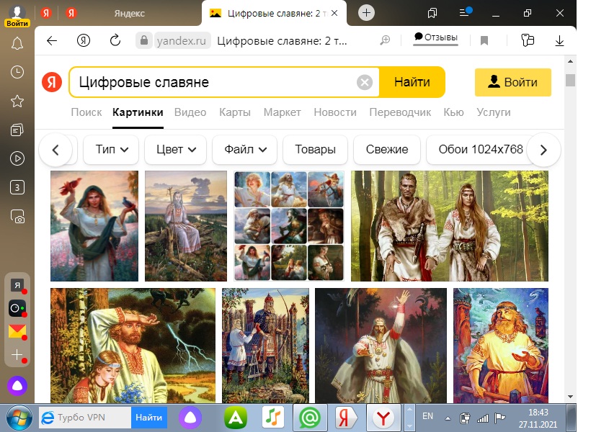The image size is (609, 432).
Task: Open the Windows Start menu
Action: click(19, 418)
